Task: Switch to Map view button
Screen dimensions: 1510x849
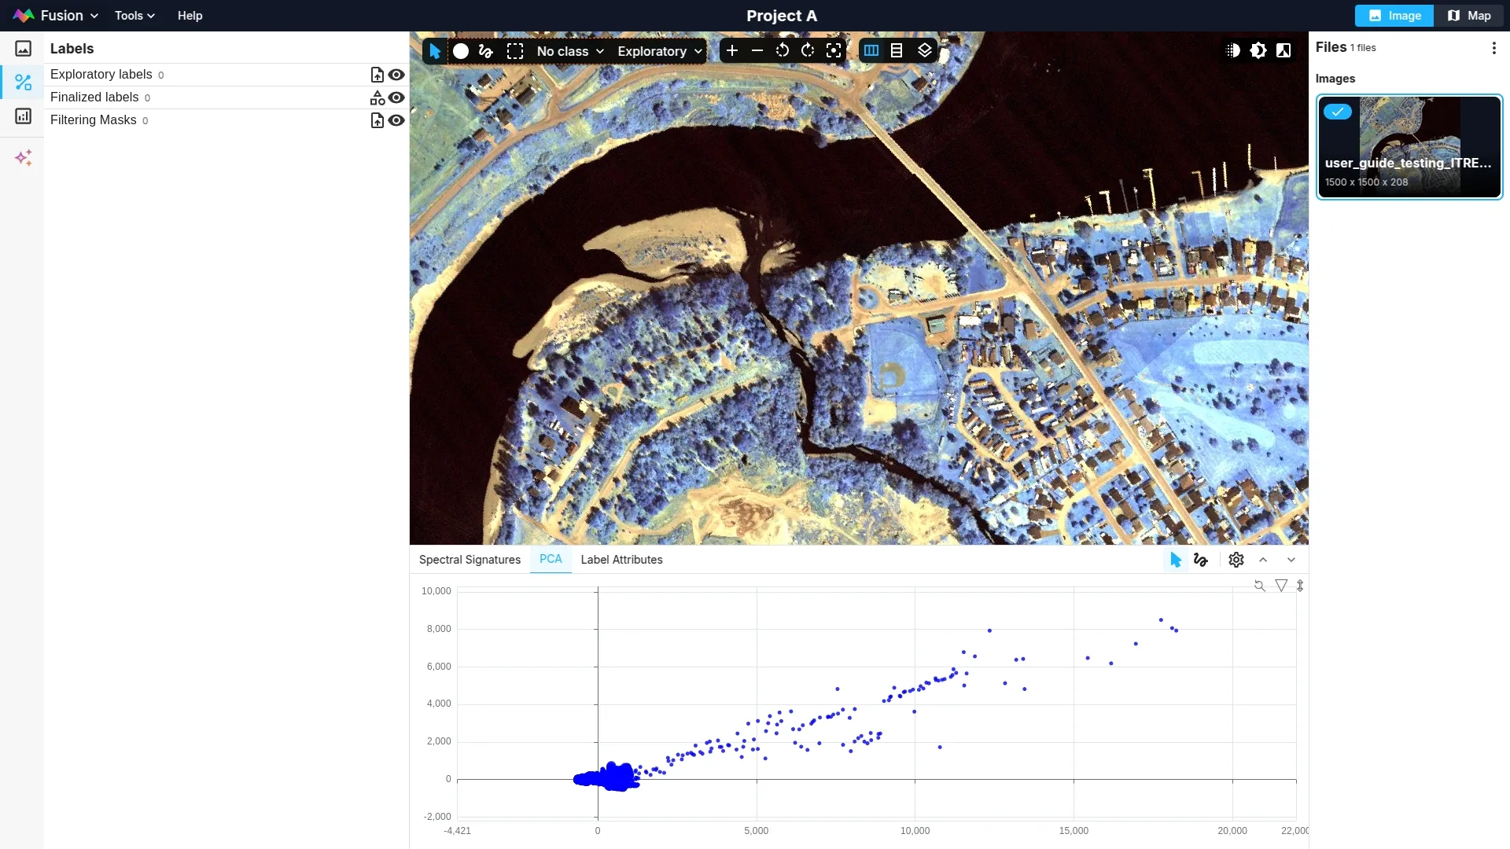Action: [1469, 16]
